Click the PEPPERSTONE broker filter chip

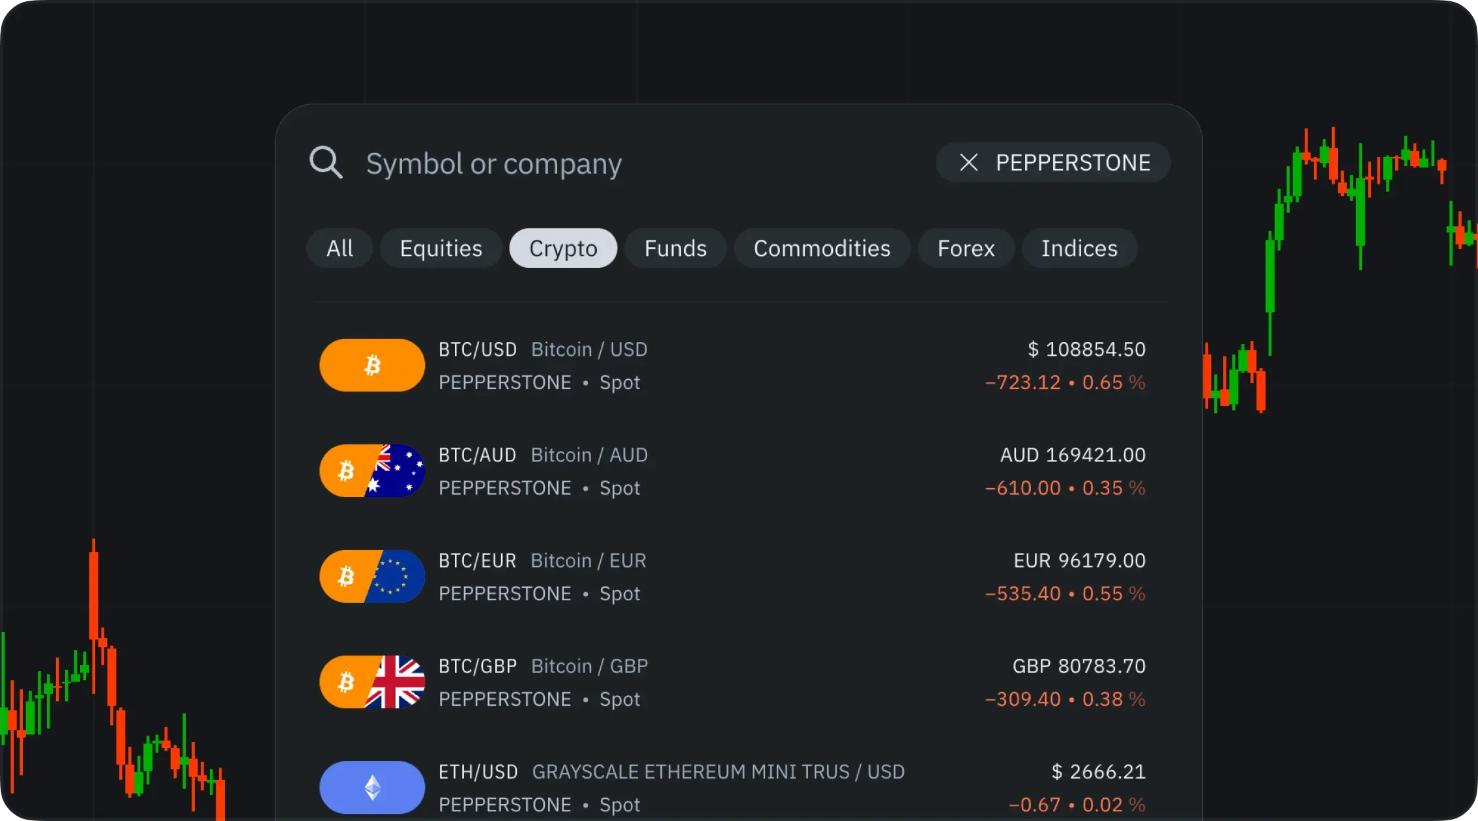click(x=1073, y=162)
